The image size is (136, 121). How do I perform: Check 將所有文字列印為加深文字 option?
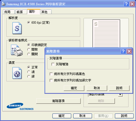[x=51, y=80]
